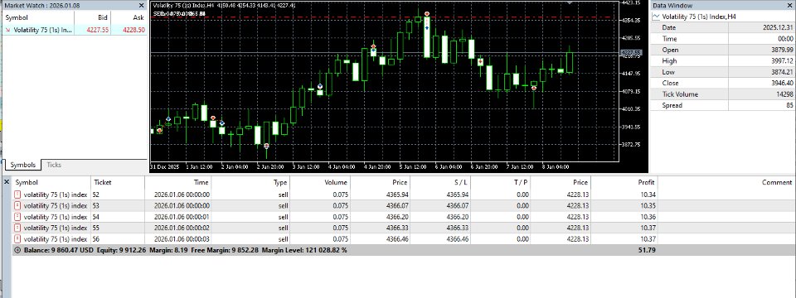Viewport: 796px width, 298px height.
Task: Click the time 2026.01.06 00:00:01 cell
Action: (x=182, y=217)
